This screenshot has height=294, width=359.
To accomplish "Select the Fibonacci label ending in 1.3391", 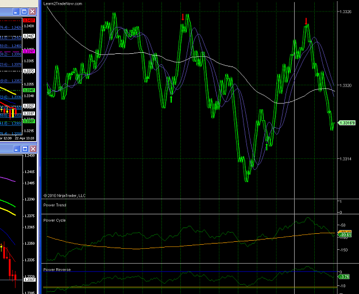I will pos(11,54).
